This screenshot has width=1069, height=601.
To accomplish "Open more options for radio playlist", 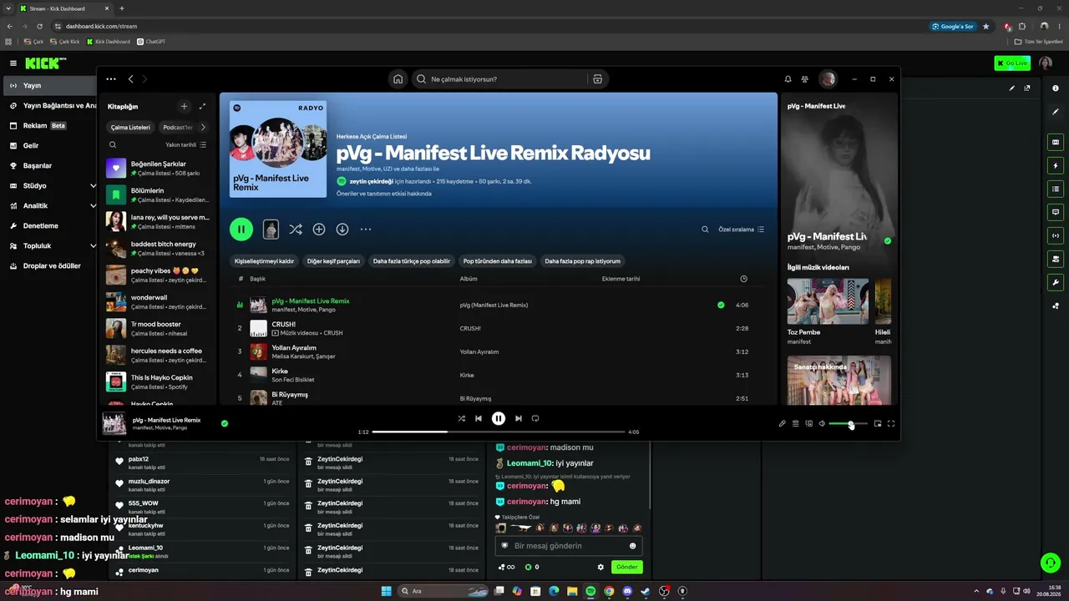I will pos(366,229).
